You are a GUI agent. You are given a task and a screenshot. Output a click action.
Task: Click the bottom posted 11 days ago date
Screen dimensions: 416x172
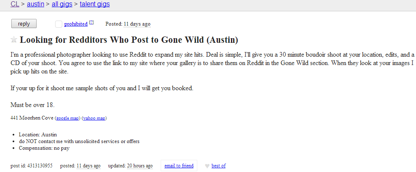(89, 166)
